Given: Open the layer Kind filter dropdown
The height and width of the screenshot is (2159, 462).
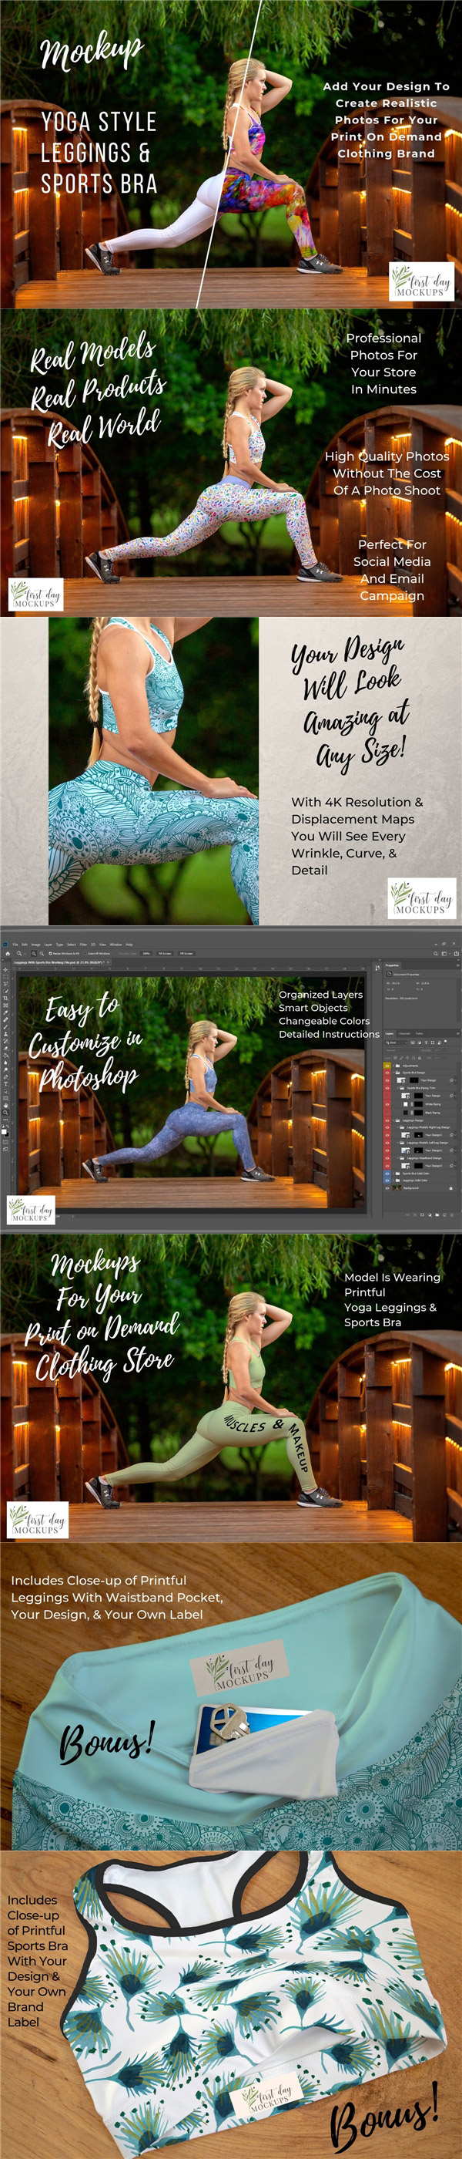Looking at the screenshot, I should [393, 1042].
